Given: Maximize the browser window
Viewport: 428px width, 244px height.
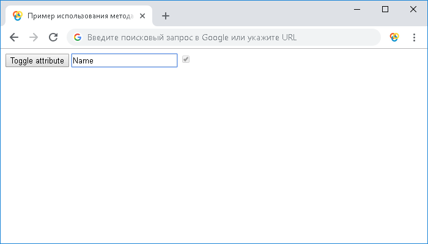Looking at the screenshot, I should coord(385,9).
